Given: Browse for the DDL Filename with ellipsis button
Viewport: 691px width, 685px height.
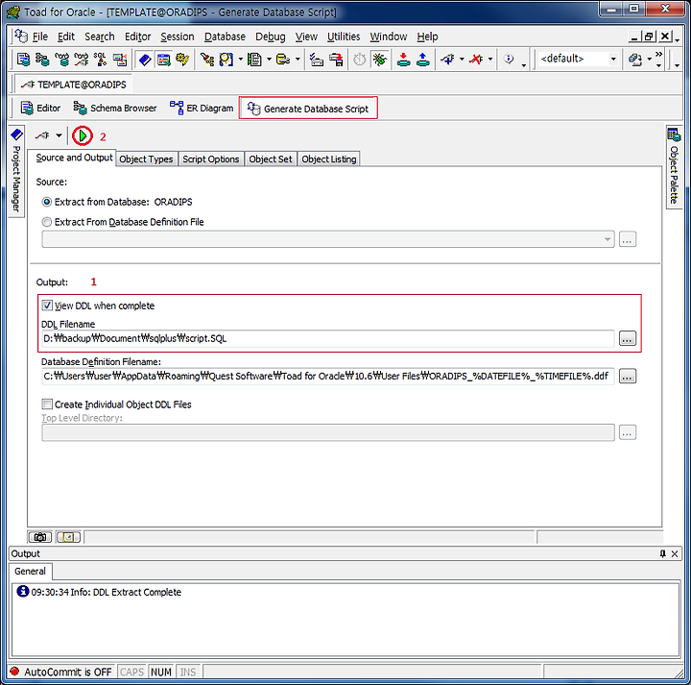Looking at the screenshot, I should (x=628, y=338).
